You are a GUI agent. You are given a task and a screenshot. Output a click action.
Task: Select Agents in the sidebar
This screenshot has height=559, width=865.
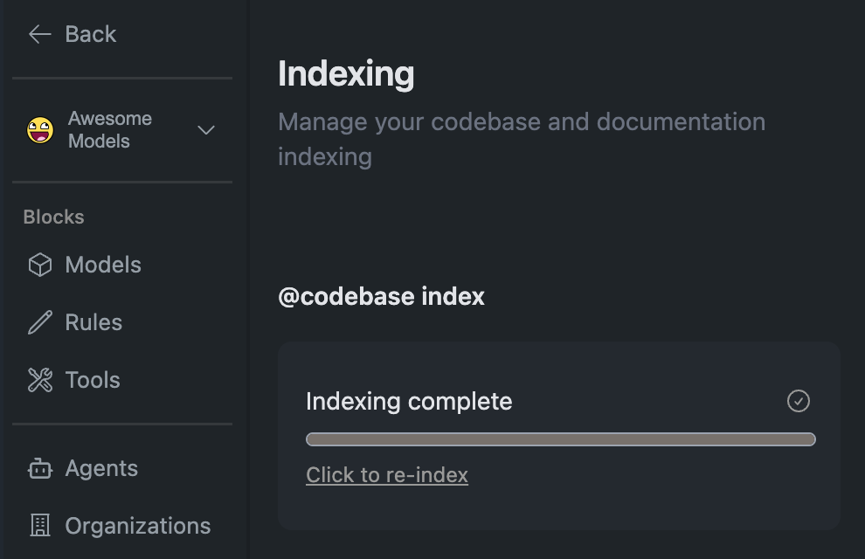point(100,468)
